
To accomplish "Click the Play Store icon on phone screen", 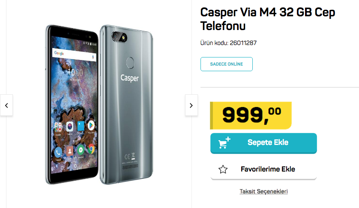I will coord(91,125).
